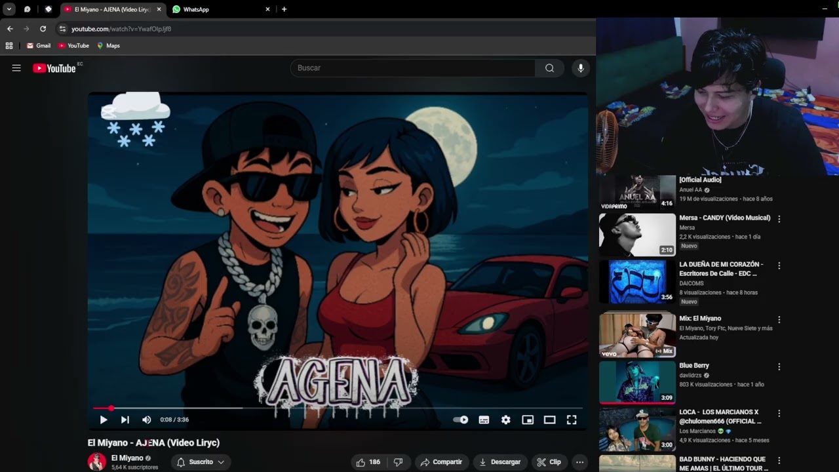
Task: Open the Mix: El Miyano title
Action: [700, 319]
